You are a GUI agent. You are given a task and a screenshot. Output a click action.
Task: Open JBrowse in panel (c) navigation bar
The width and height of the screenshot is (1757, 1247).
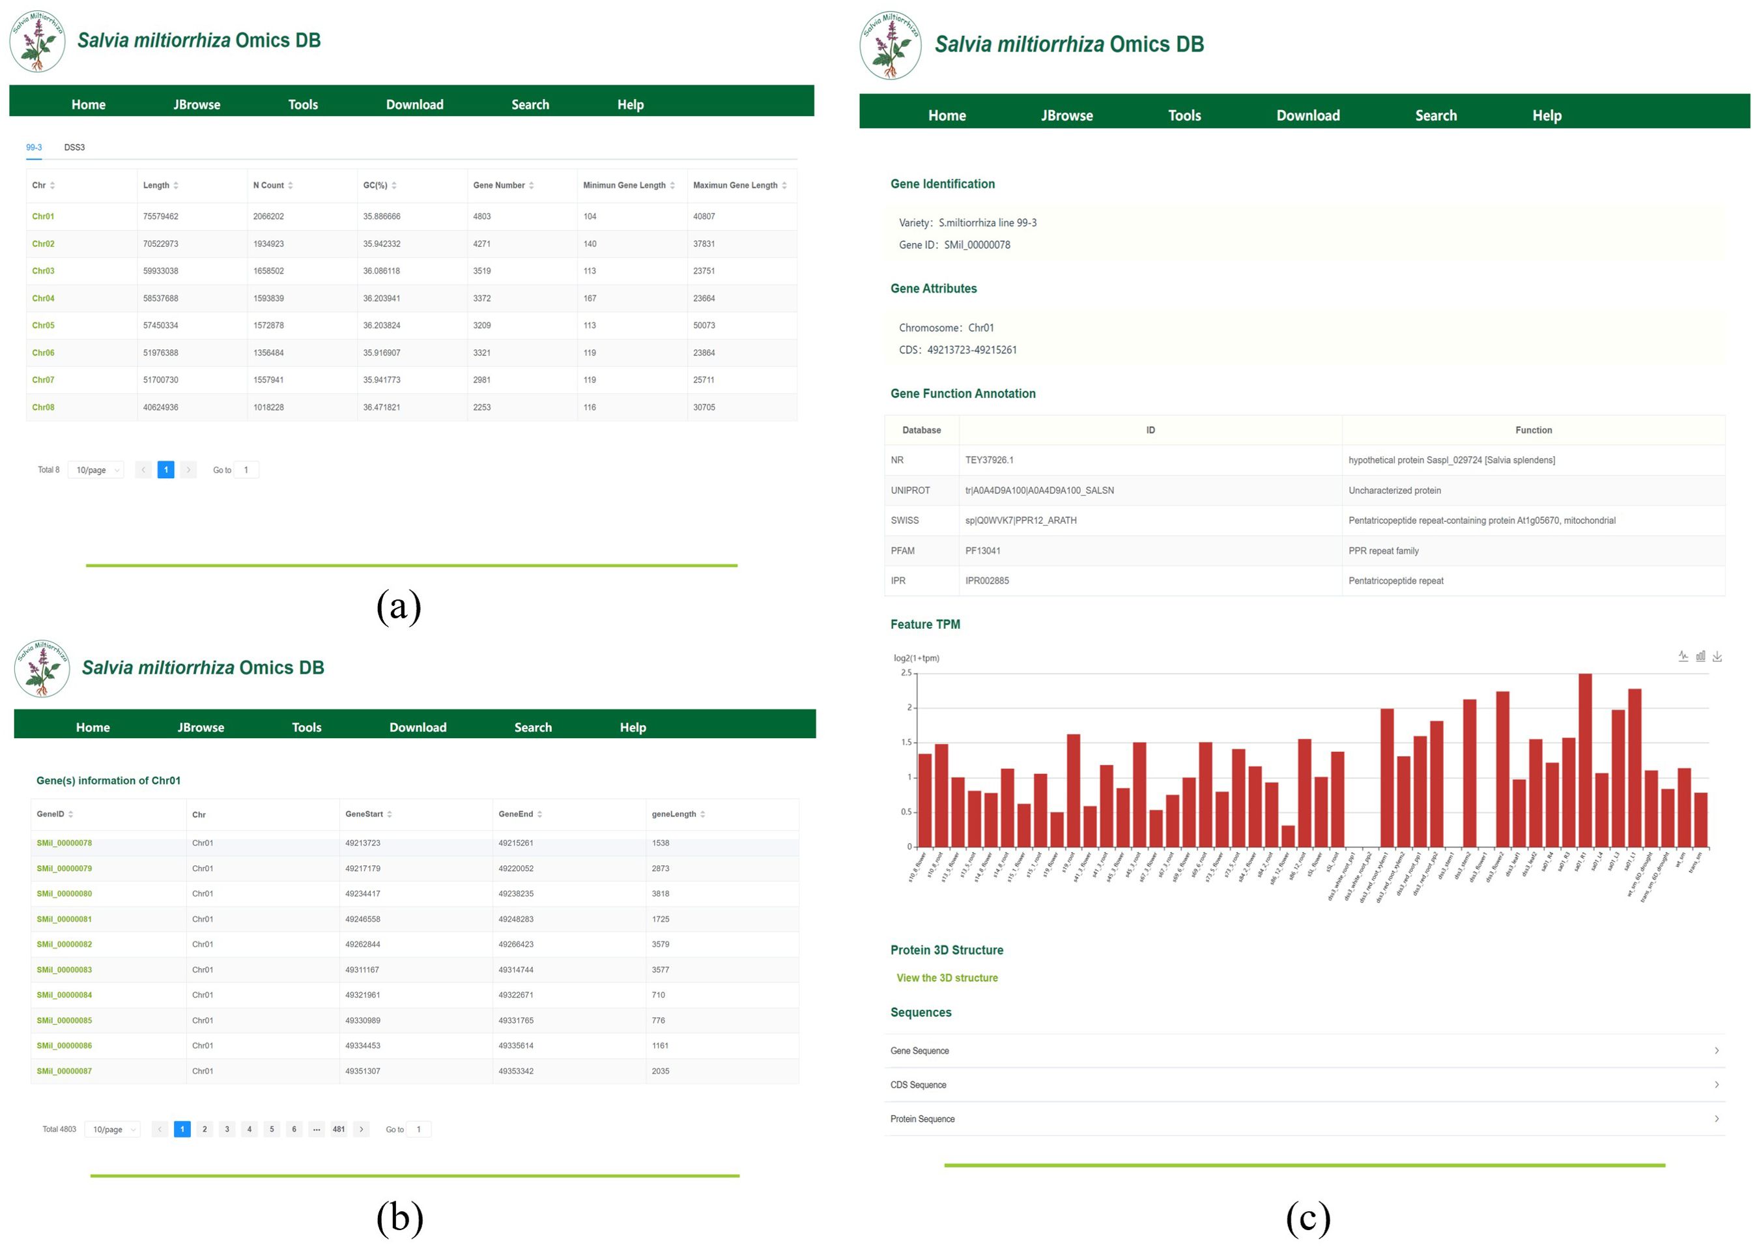(x=1067, y=115)
